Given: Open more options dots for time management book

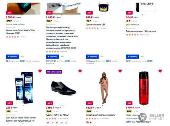Looking at the screenshot, I should pyautogui.click(x=142, y=56).
